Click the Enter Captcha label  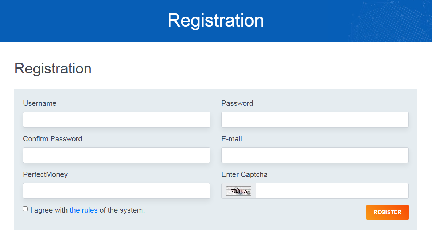tap(245, 174)
